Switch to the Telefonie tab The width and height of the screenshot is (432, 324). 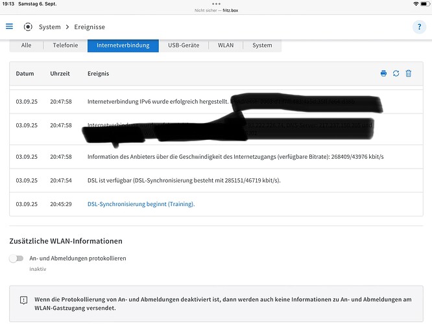[x=65, y=45]
